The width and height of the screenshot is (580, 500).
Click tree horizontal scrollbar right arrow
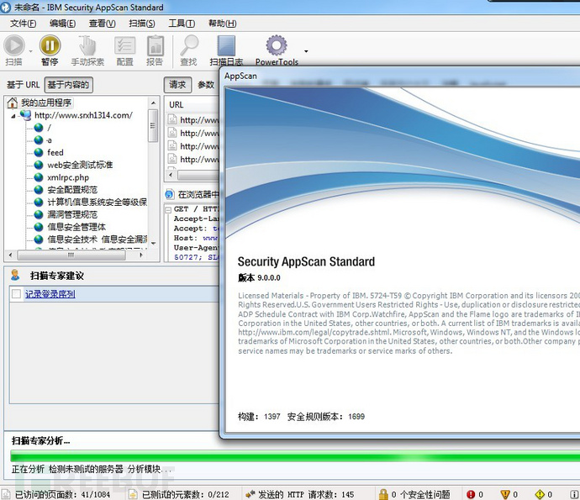click(141, 255)
